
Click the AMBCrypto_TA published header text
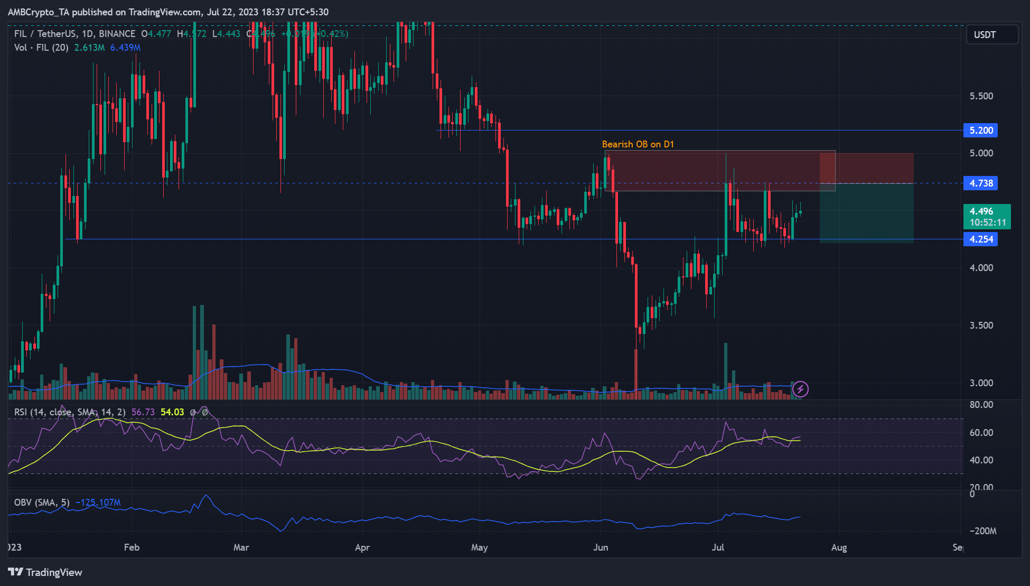[168, 12]
